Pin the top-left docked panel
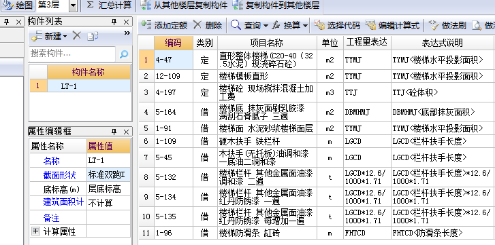Image resolution: width=495 pixels, height=245 pixels. coord(7,22)
